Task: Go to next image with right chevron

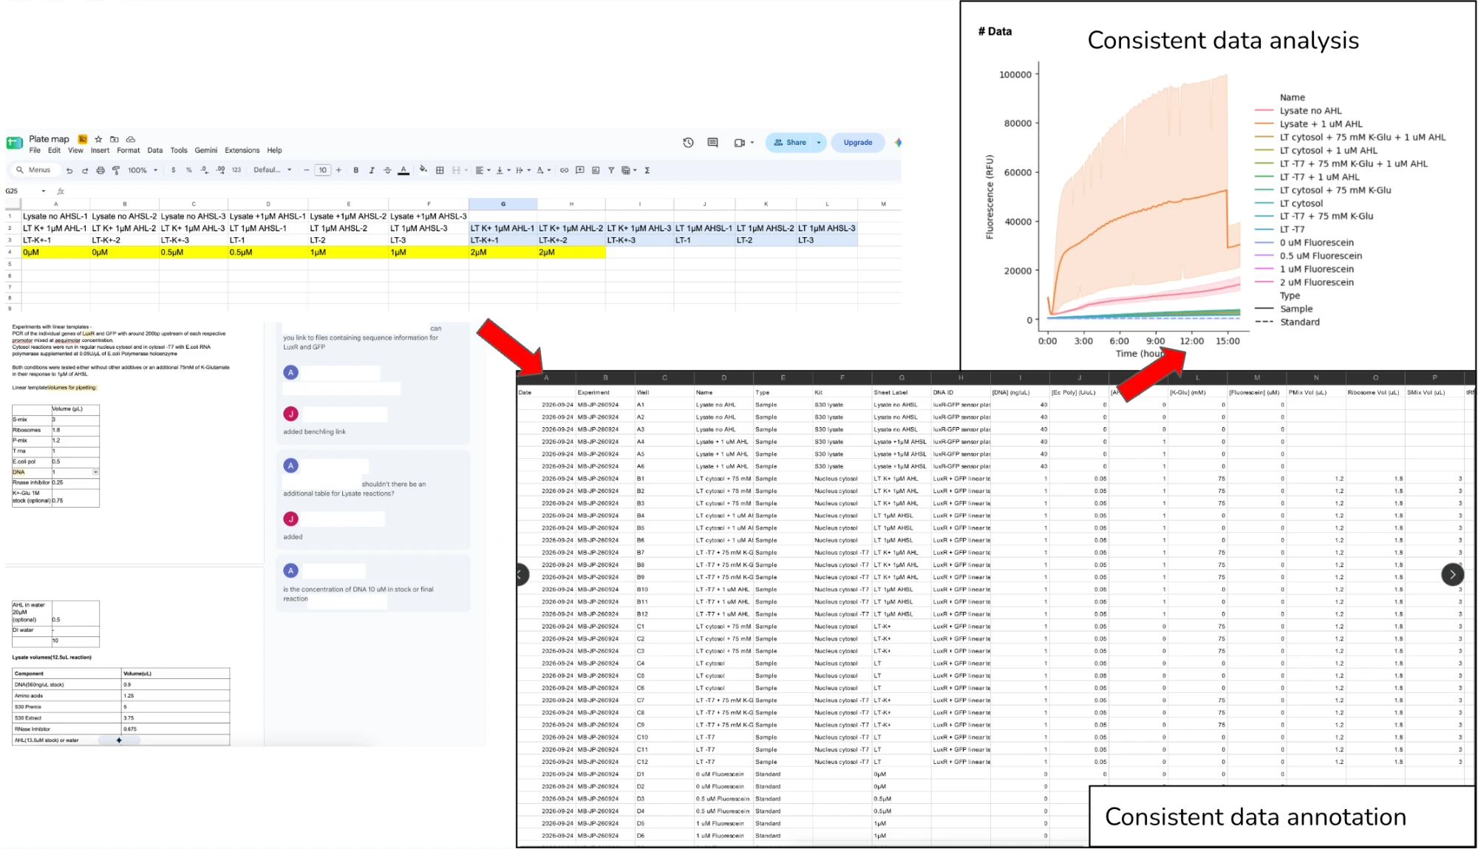Action: [x=1452, y=574]
